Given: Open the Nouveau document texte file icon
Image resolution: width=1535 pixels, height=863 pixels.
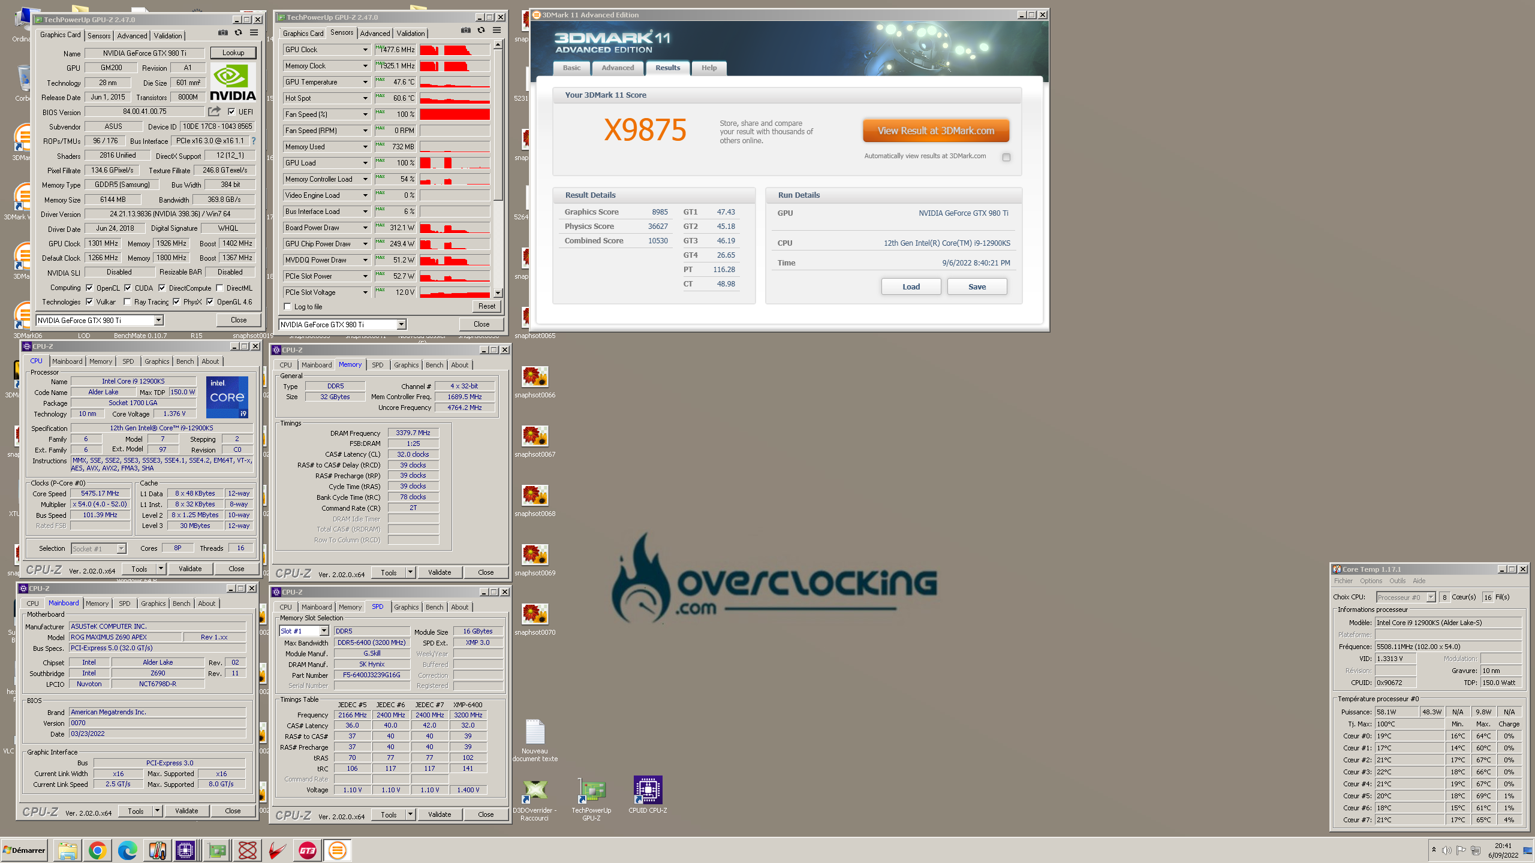Looking at the screenshot, I should (535, 740).
